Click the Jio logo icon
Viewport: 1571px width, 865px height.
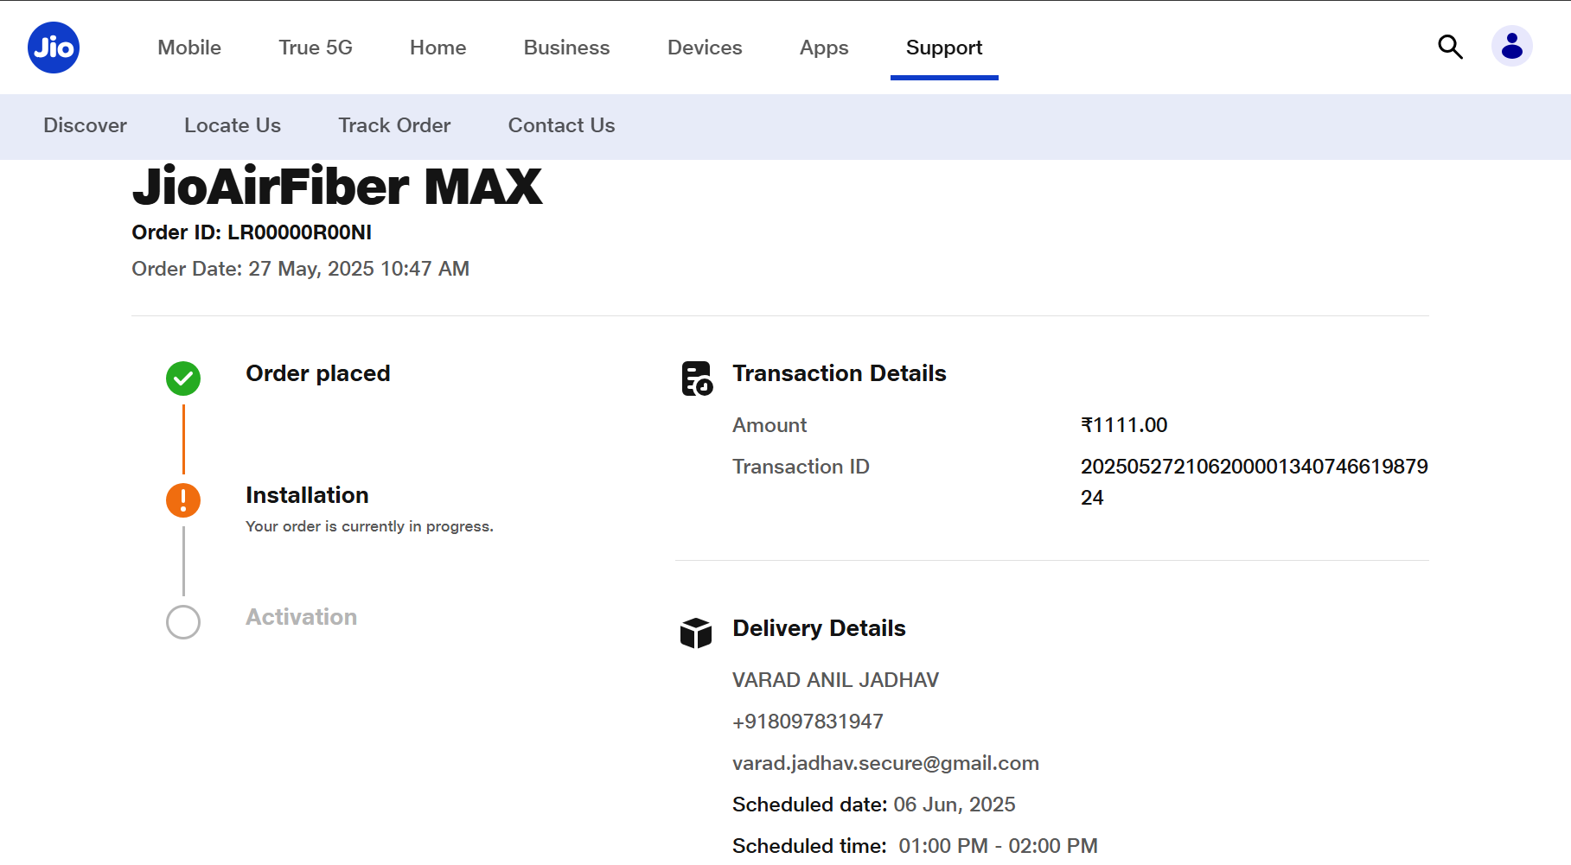54,48
